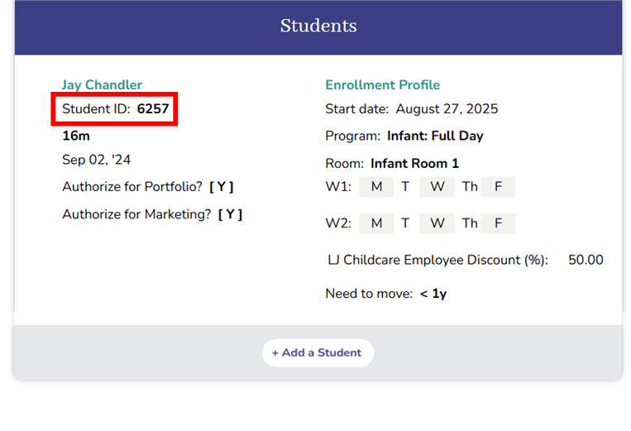The height and width of the screenshot is (431, 631).
Task: Click the Add a Student button
Action: coord(318,352)
